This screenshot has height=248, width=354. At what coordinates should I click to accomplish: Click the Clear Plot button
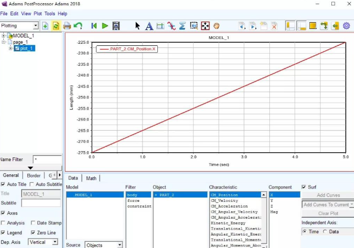(x=328, y=213)
